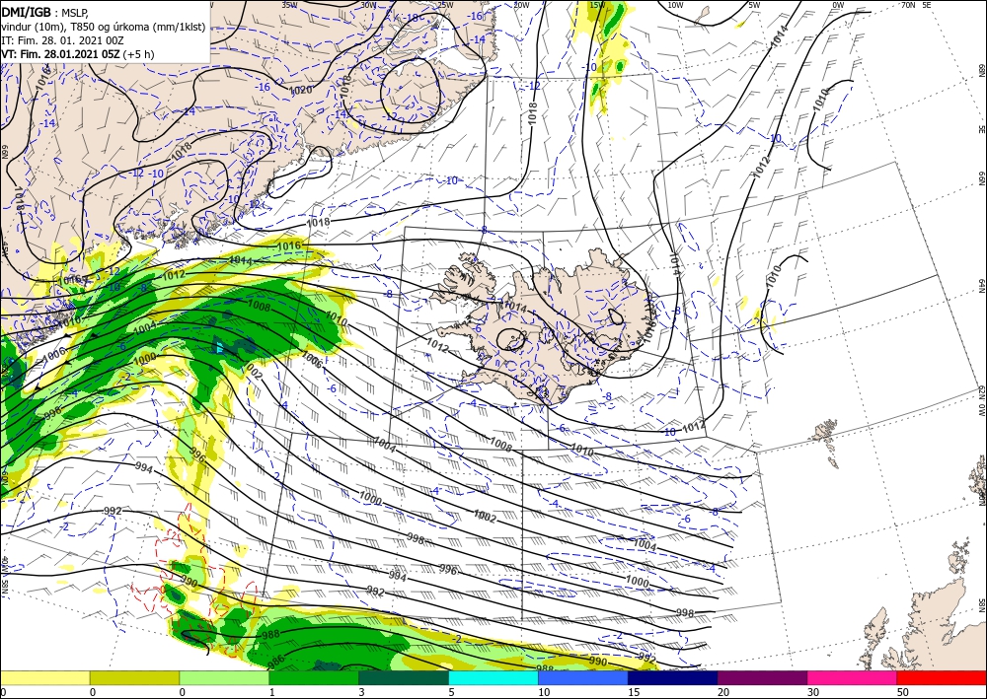
Task: Click the '30W' longitude label
Action: click(368, 5)
